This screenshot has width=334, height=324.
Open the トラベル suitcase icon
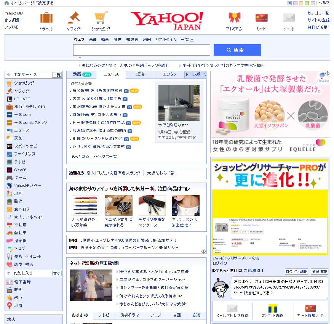pyautogui.click(x=46, y=18)
